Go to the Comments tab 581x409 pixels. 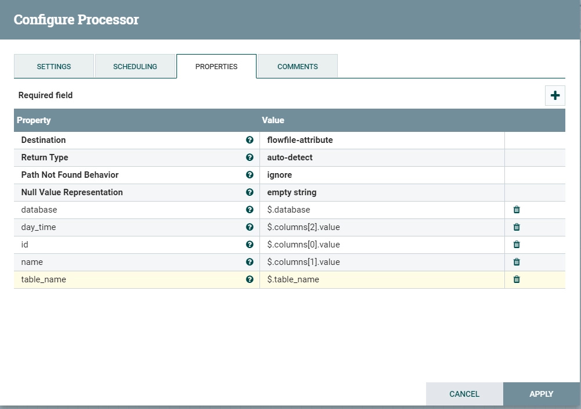(298, 66)
